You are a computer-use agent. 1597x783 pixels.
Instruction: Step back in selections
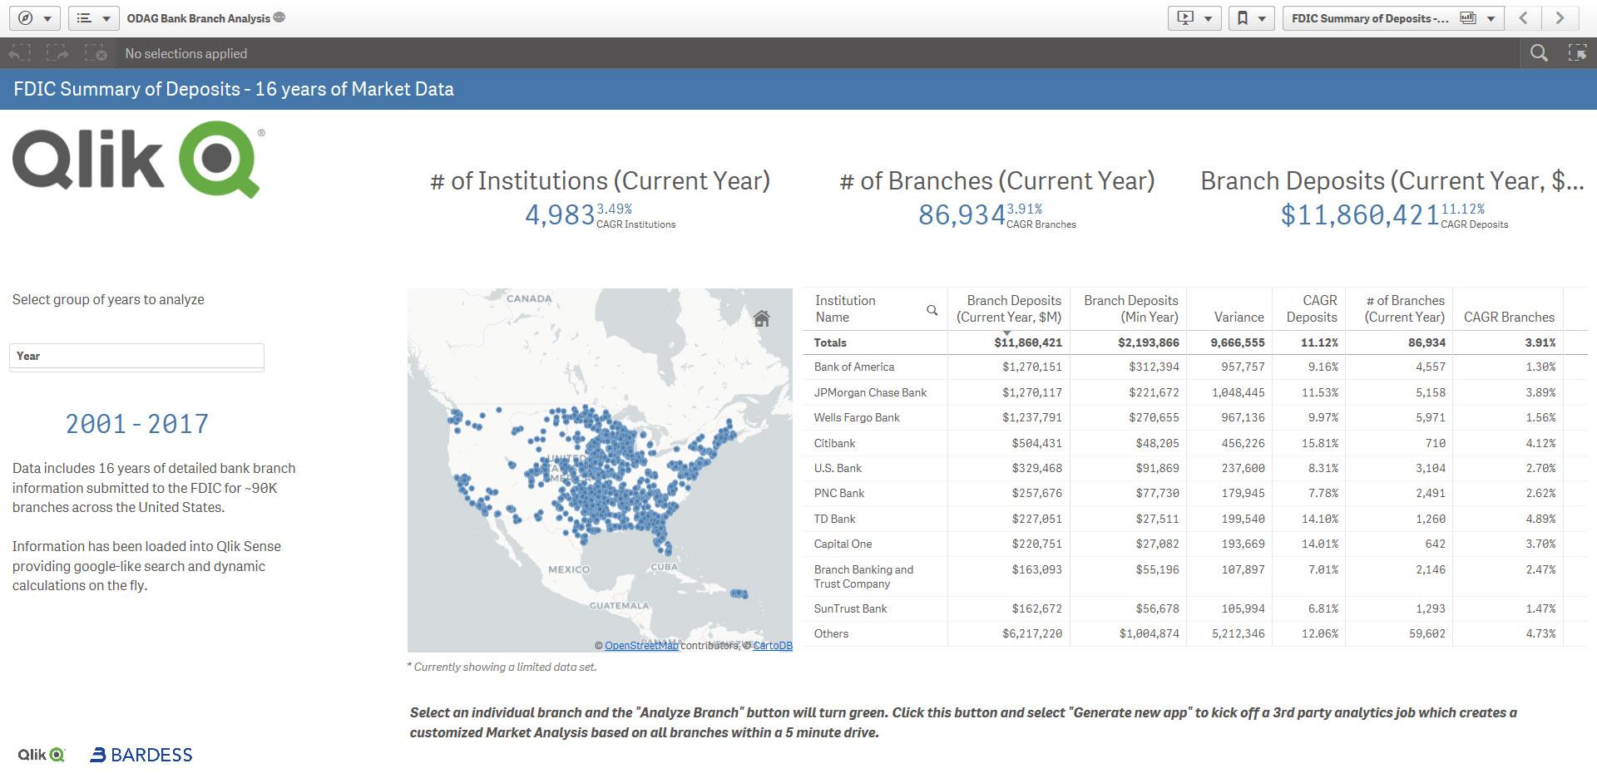pyautogui.click(x=19, y=53)
